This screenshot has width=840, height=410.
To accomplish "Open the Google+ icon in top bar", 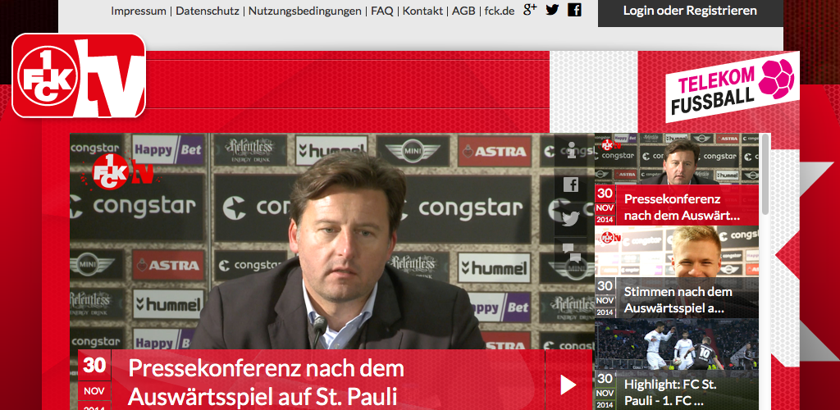I will (530, 10).
